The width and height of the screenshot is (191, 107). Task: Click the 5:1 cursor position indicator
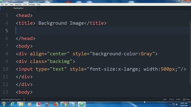click(x=24, y=100)
